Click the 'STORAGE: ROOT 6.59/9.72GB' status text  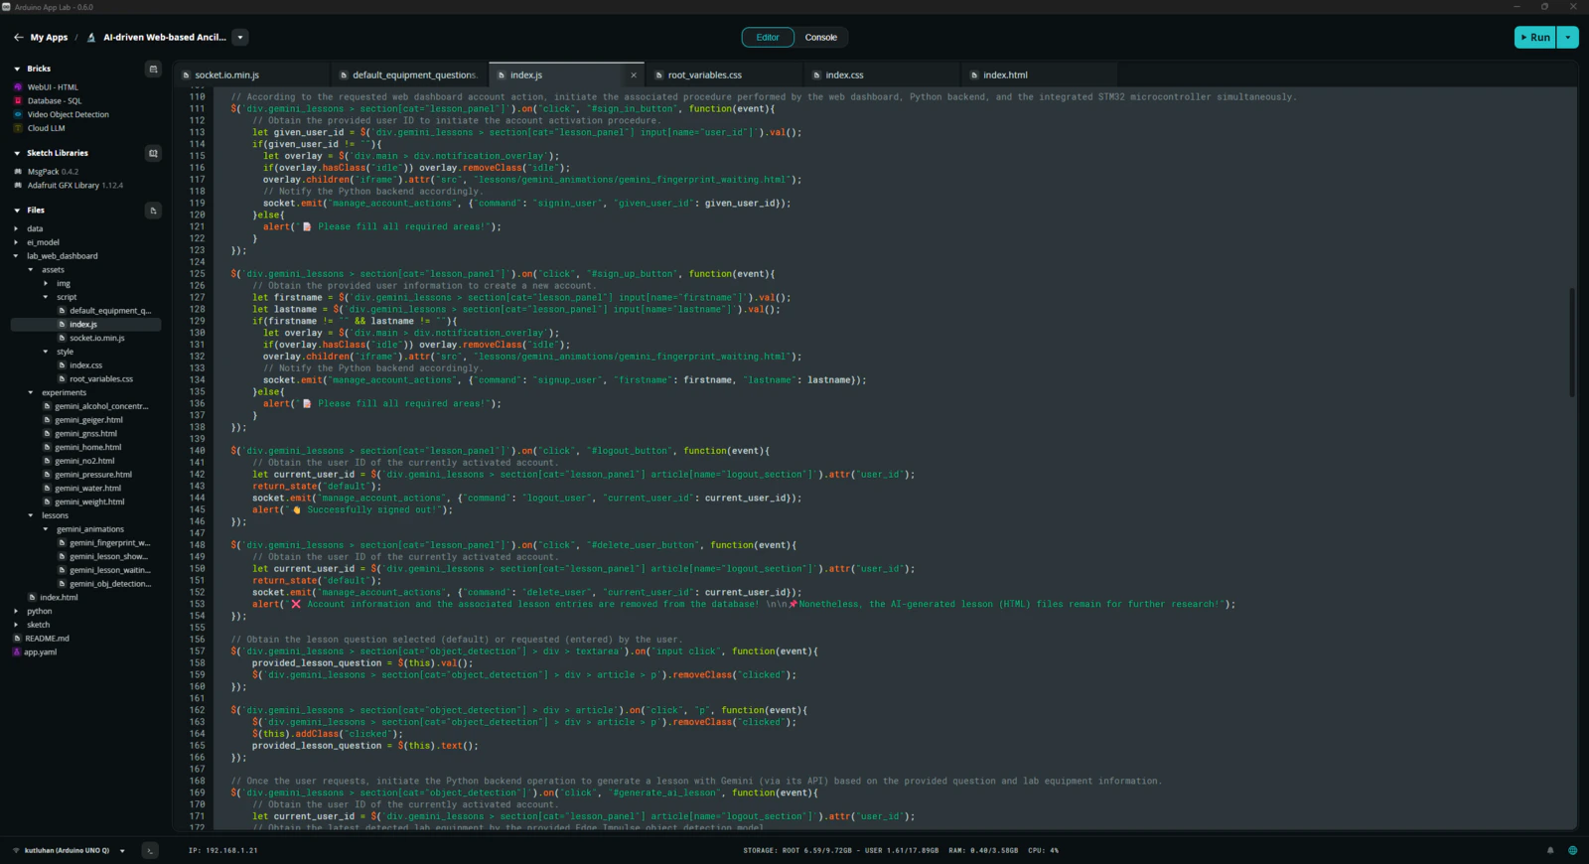pyautogui.click(x=797, y=850)
